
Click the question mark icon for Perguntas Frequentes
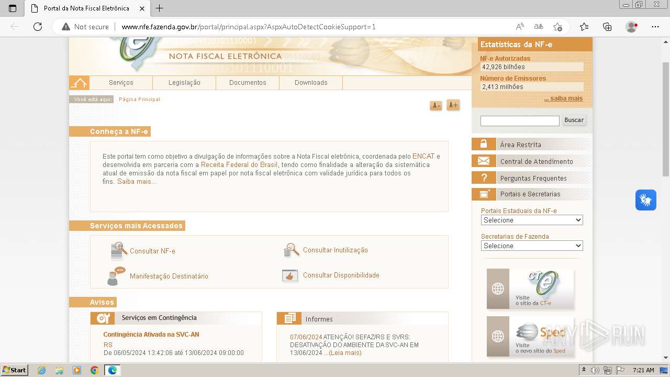click(484, 178)
